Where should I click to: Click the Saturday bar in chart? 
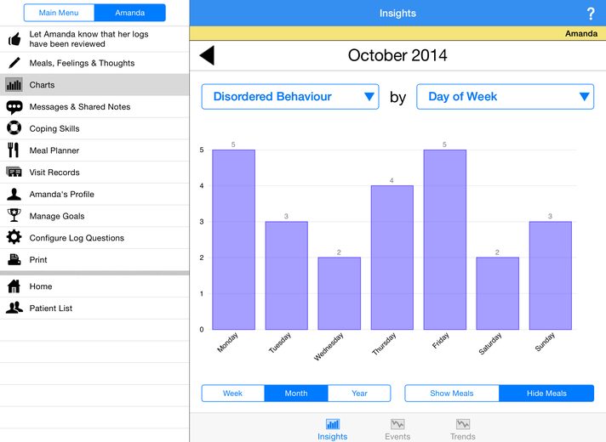497,293
